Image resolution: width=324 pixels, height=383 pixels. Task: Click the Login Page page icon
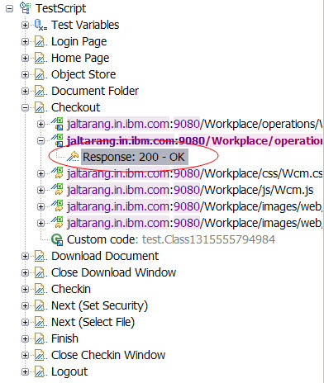pos(40,41)
